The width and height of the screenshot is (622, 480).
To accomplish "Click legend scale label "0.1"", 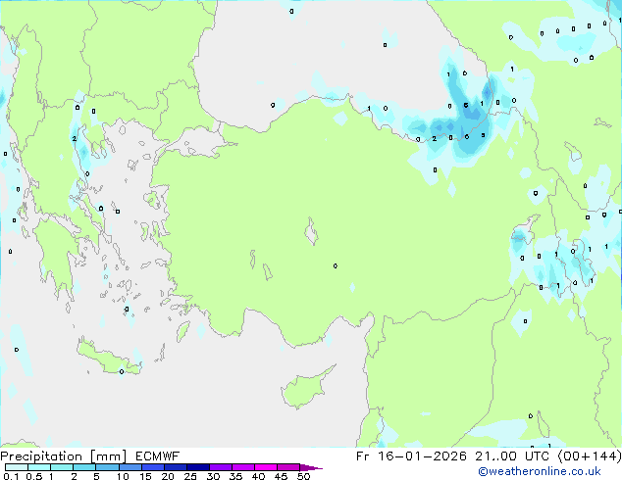I will pos(11,476).
